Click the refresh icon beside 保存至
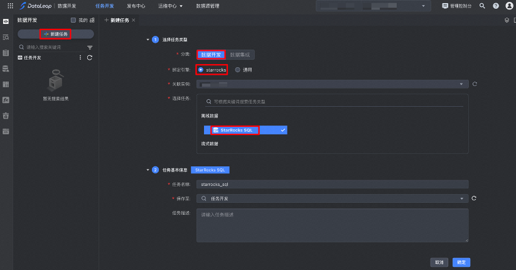516x270 pixels. click(x=474, y=198)
